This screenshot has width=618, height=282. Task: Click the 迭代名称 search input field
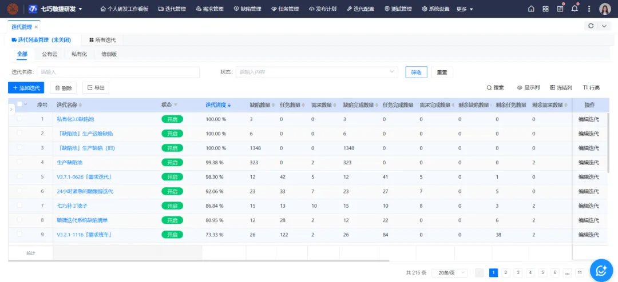pyautogui.click(x=118, y=72)
